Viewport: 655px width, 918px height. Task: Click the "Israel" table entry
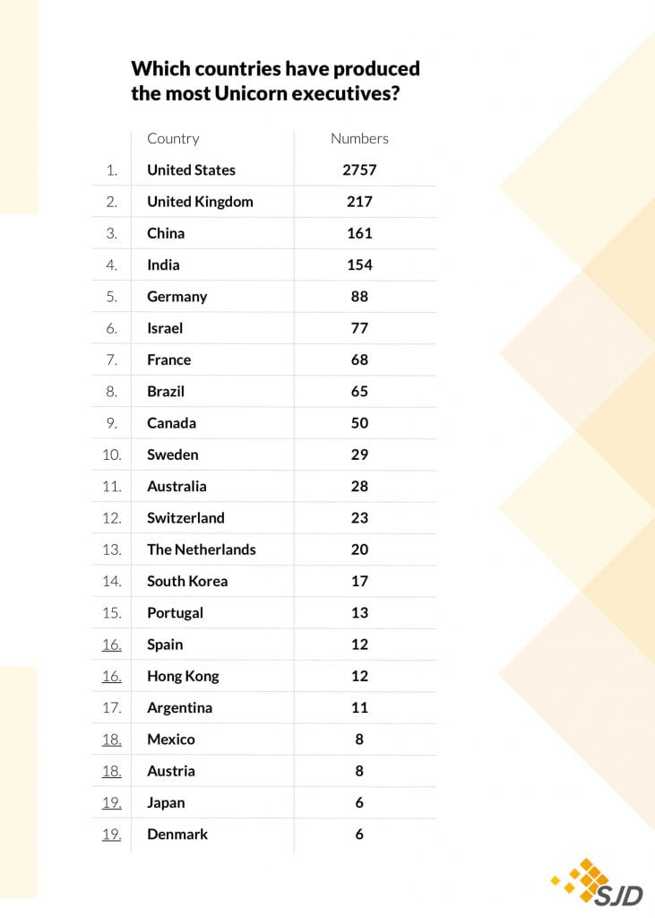pos(165,328)
